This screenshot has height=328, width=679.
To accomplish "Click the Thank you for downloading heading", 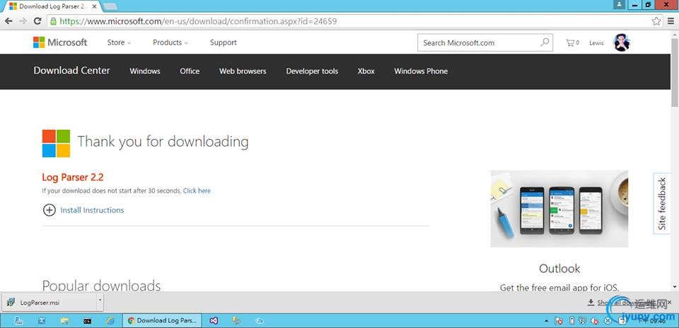I will click(x=163, y=142).
